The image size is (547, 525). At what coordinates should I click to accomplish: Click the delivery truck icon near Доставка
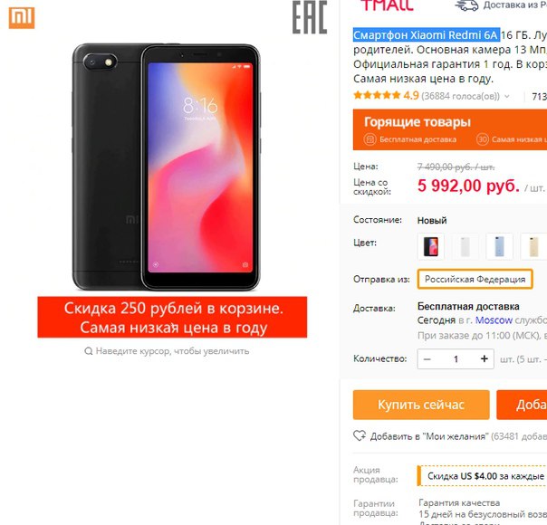coord(466,5)
